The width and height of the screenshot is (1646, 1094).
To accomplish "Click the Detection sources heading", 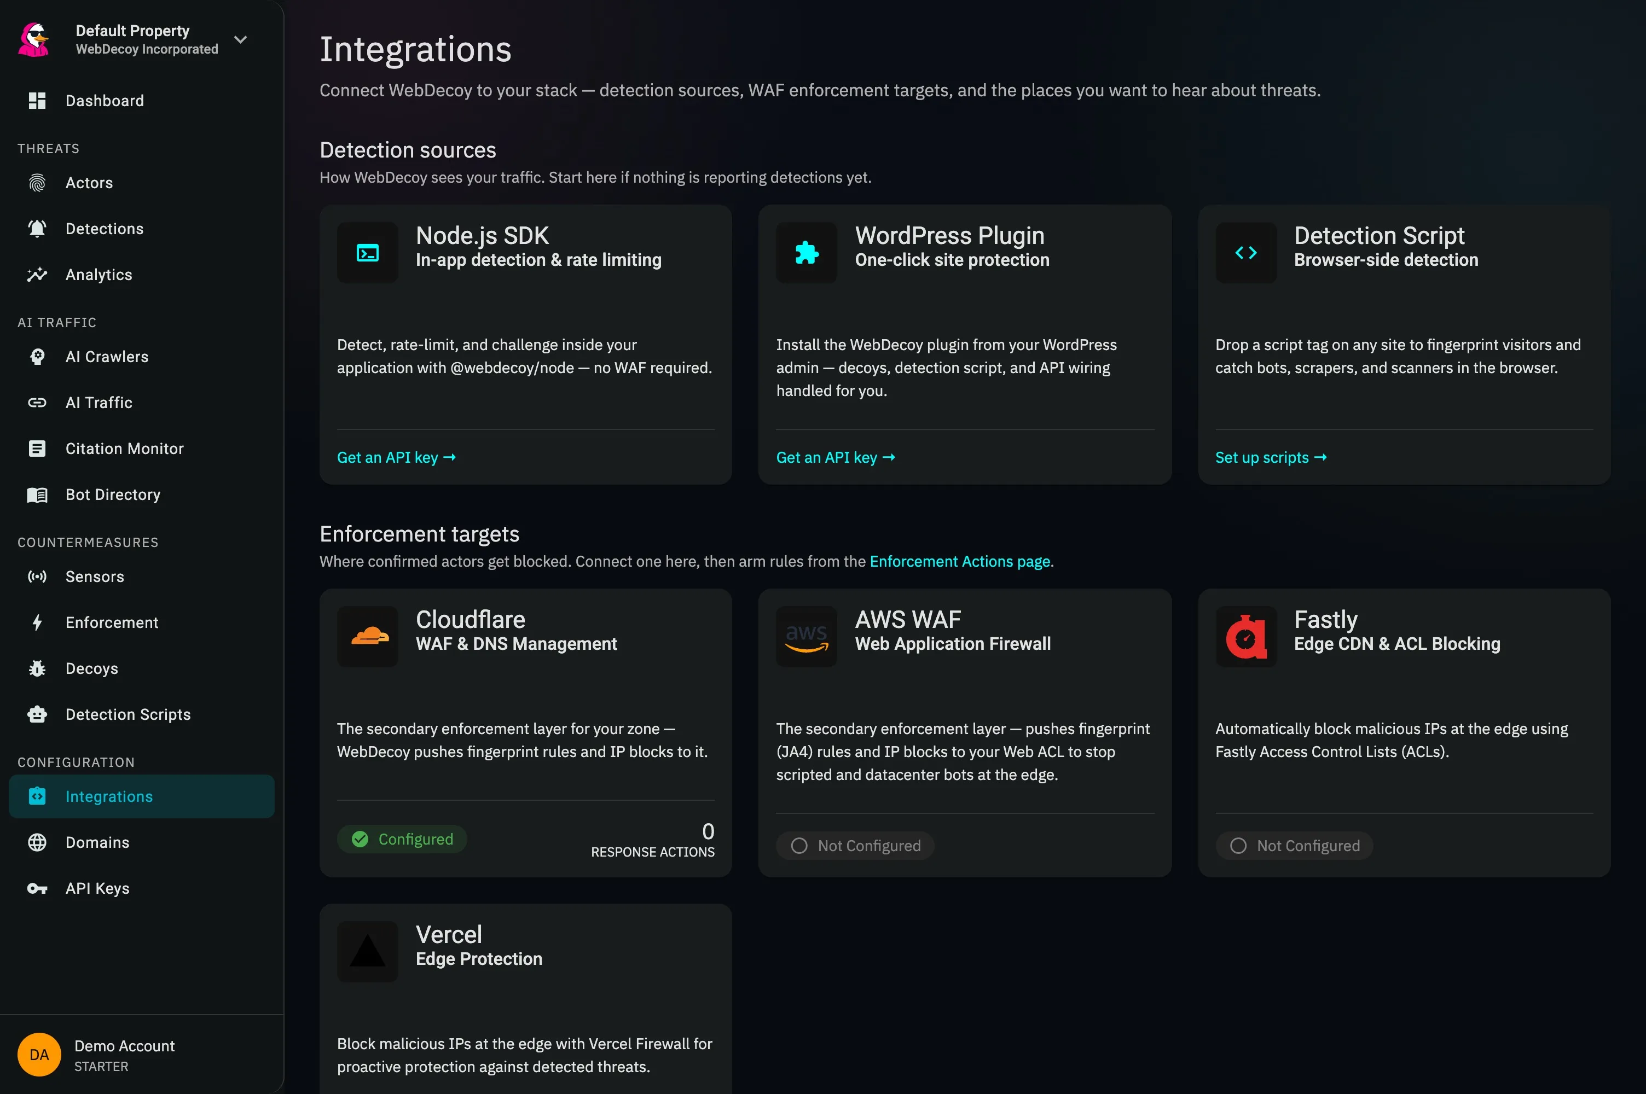I will pyautogui.click(x=408, y=150).
